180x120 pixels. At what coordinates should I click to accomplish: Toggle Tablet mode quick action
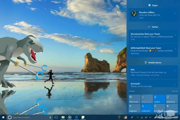(x=134, y=99)
